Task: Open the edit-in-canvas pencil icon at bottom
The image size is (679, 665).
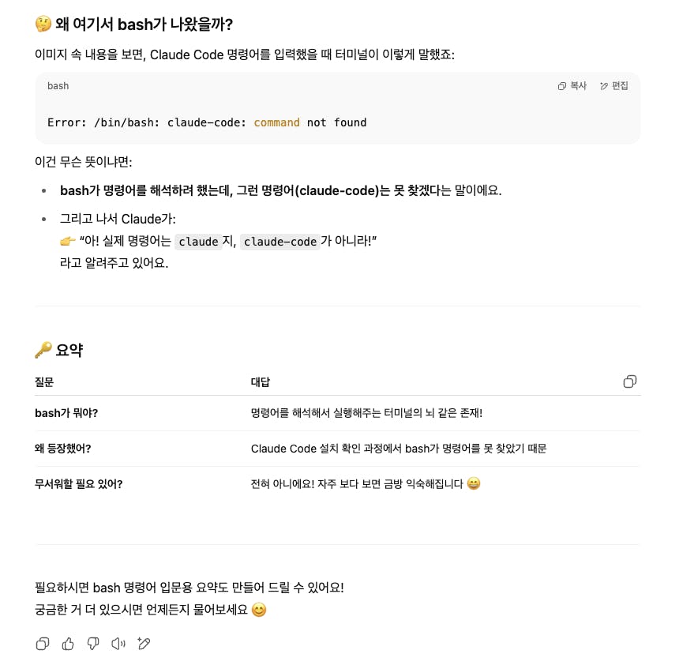Action: tap(144, 644)
